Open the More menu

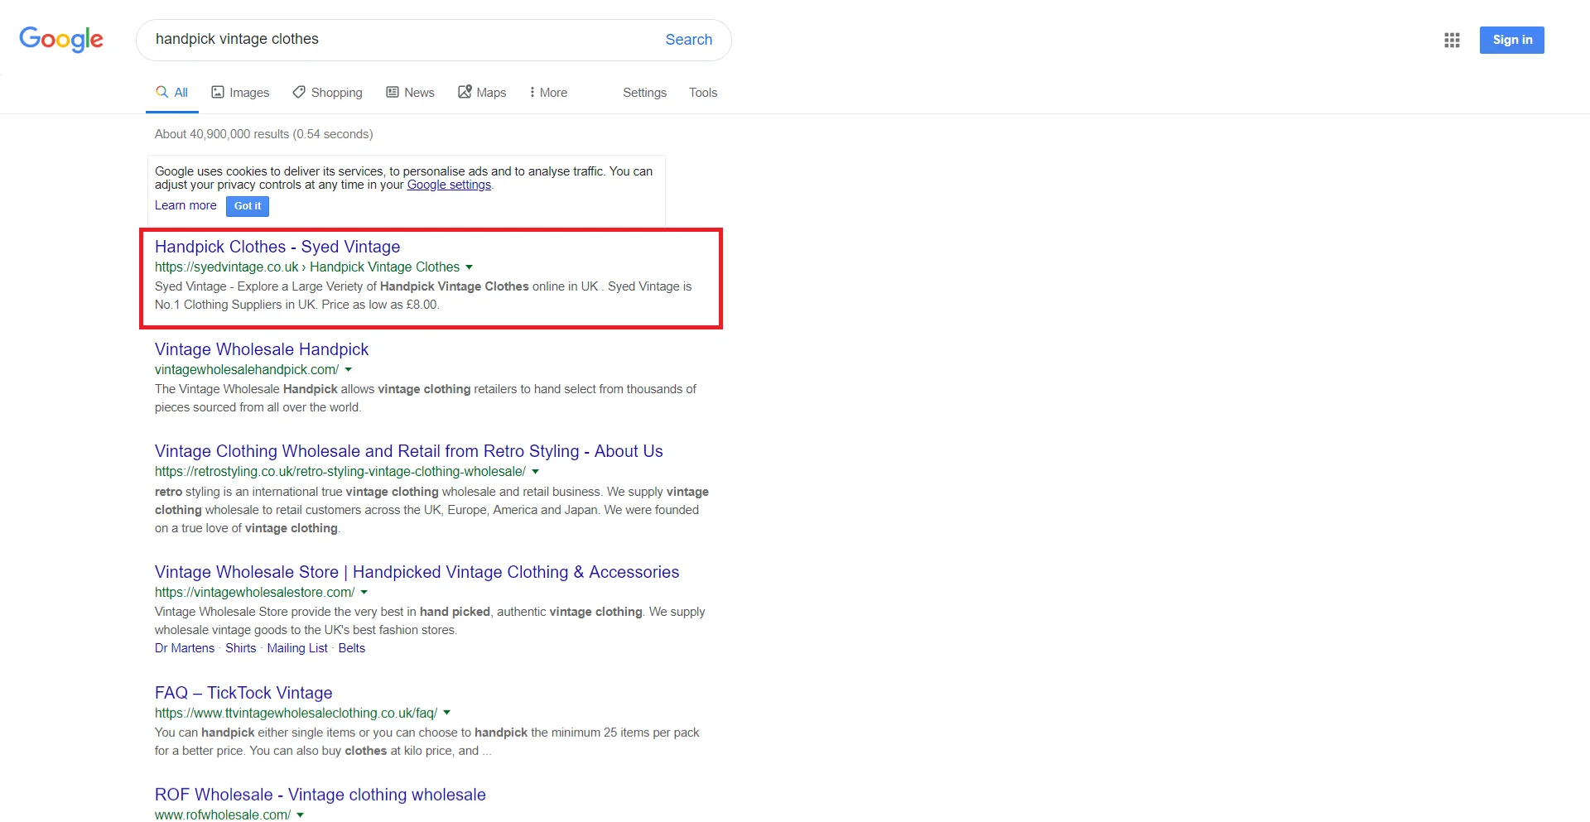548,93
